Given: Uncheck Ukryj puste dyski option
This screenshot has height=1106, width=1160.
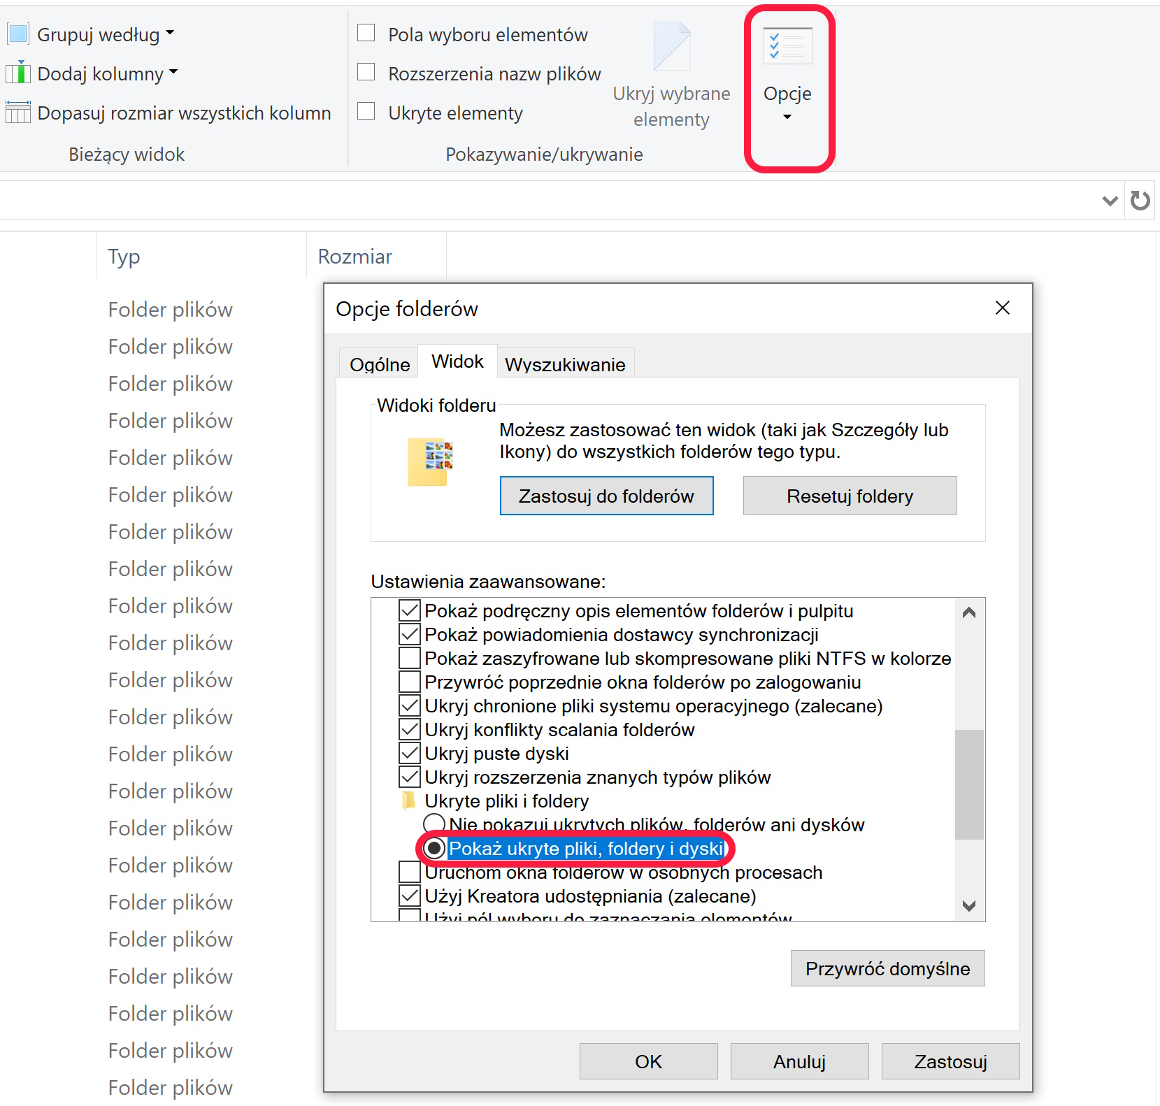Looking at the screenshot, I should [x=409, y=753].
